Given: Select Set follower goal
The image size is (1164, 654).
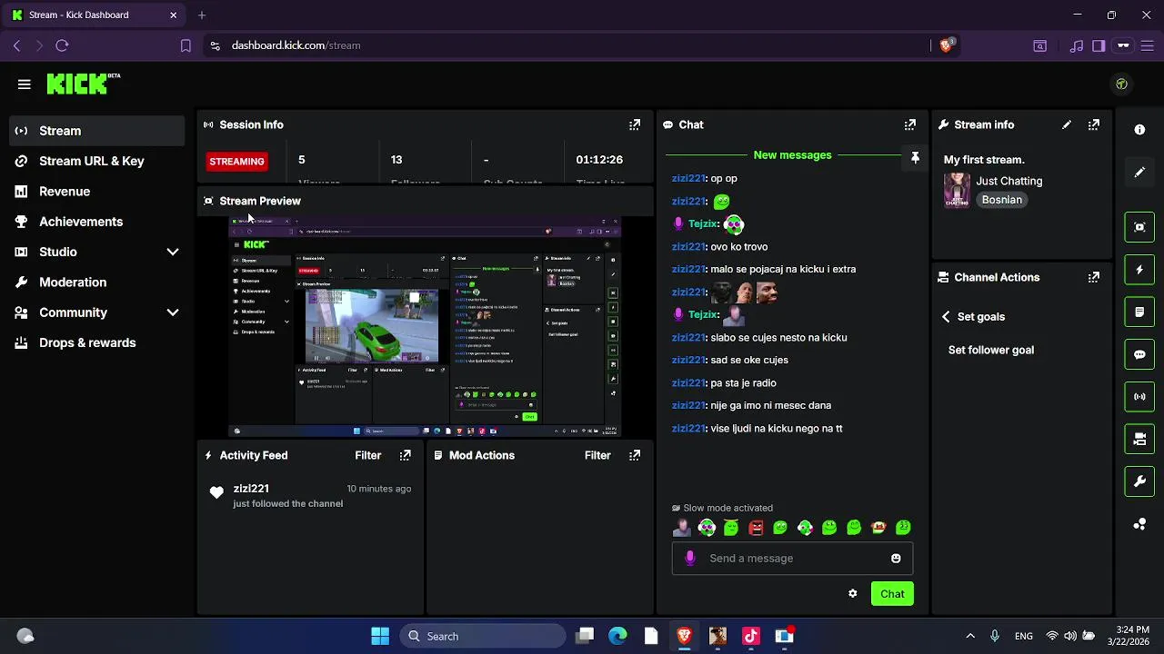Looking at the screenshot, I should 991,350.
